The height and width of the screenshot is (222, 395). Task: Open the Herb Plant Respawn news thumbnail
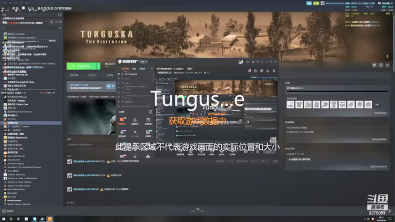coord(91,117)
